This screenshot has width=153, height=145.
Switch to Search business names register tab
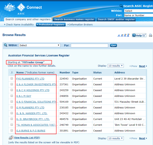click(74, 19)
